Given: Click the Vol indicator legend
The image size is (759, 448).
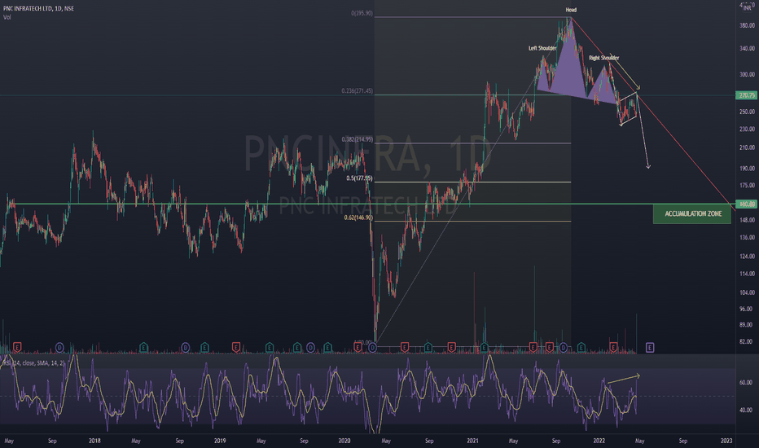Looking at the screenshot, I should (x=7, y=17).
